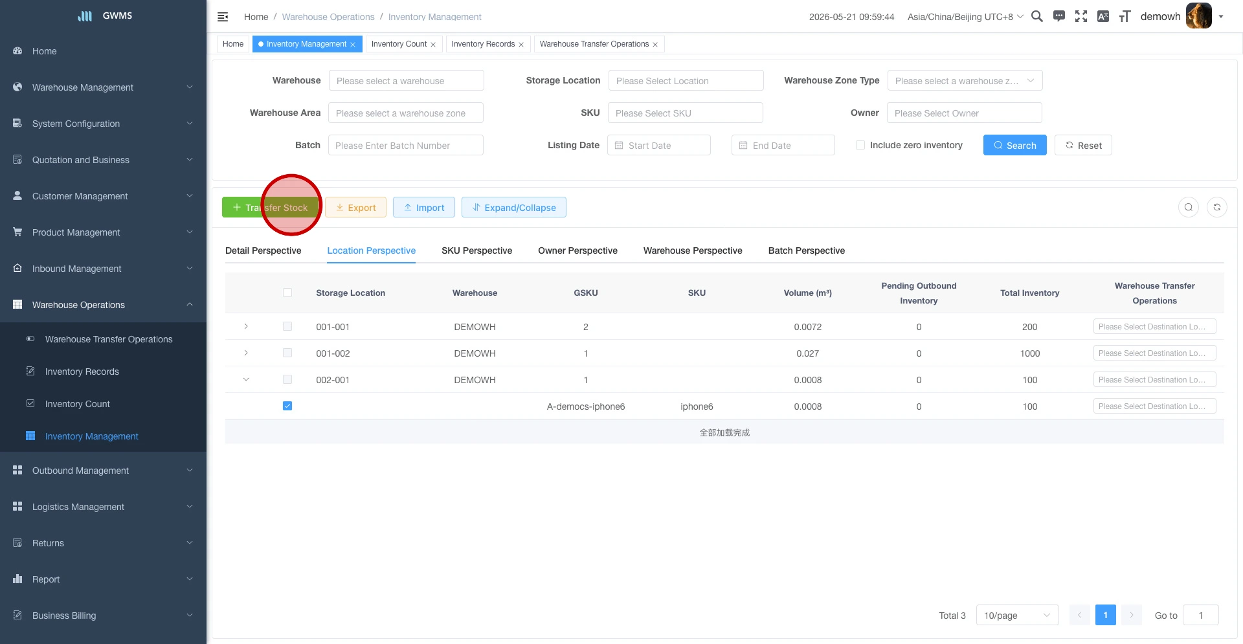Image resolution: width=1243 pixels, height=644 pixels.
Task: Click the System Configuration sidebar icon
Action: 17,123
